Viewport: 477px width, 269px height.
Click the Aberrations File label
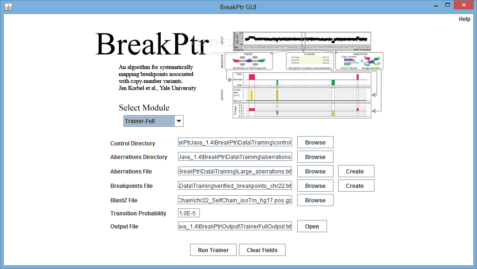coord(131,171)
